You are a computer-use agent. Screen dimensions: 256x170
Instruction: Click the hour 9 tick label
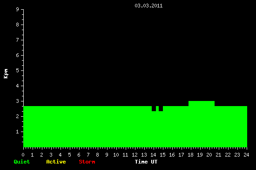pyautogui.click(x=107, y=155)
